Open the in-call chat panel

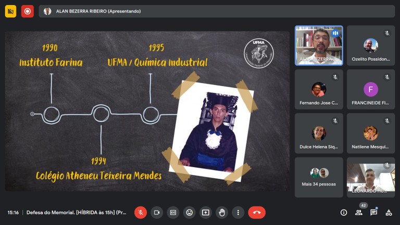[374, 213]
